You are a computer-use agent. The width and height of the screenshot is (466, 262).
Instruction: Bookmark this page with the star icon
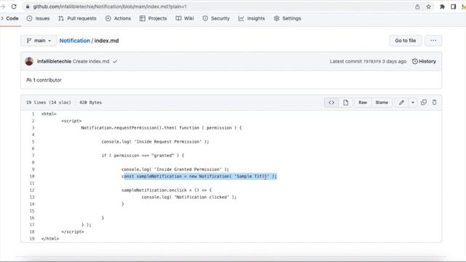click(x=429, y=7)
